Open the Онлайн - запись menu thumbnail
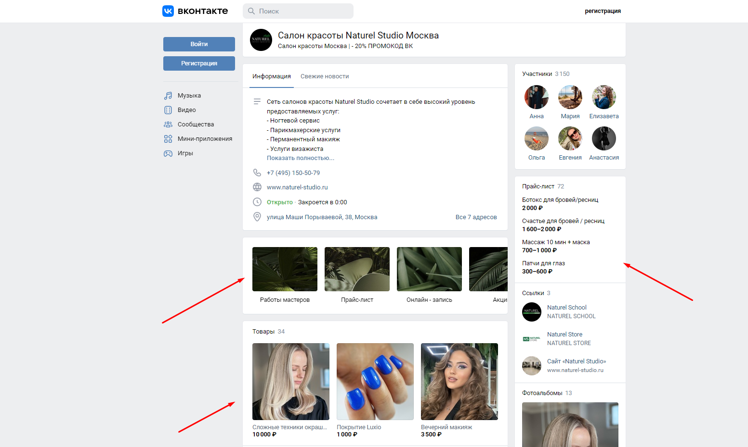This screenshot has height=447, width=748. 429,269
